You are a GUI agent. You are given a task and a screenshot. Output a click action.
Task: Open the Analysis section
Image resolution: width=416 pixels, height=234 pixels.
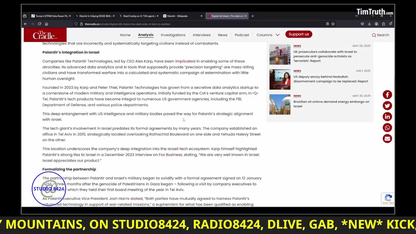pyautogui.click(x=146, y=35)
